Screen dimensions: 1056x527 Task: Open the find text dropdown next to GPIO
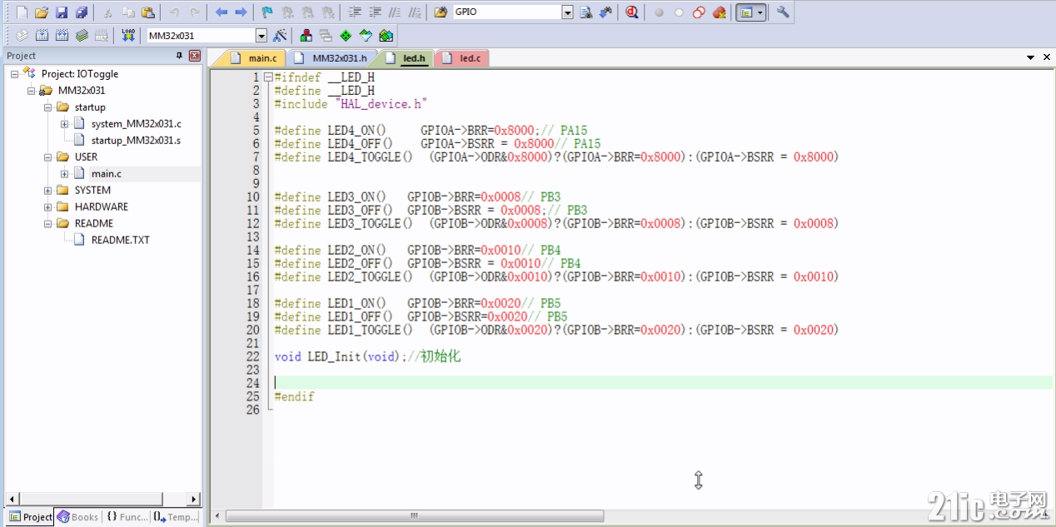point(568,12)
